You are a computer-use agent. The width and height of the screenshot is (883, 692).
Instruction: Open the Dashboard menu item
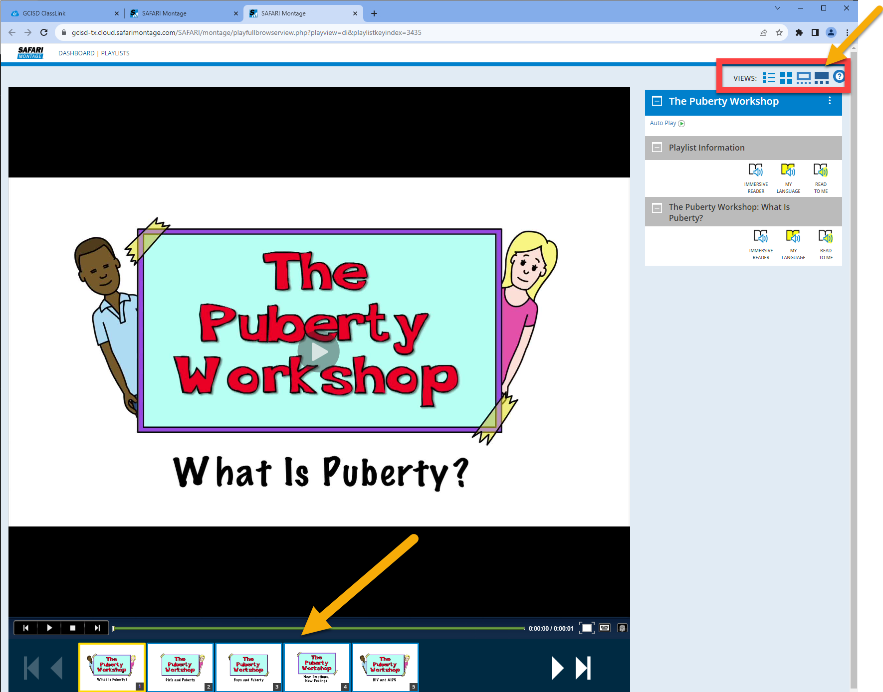tap(76, 53)
